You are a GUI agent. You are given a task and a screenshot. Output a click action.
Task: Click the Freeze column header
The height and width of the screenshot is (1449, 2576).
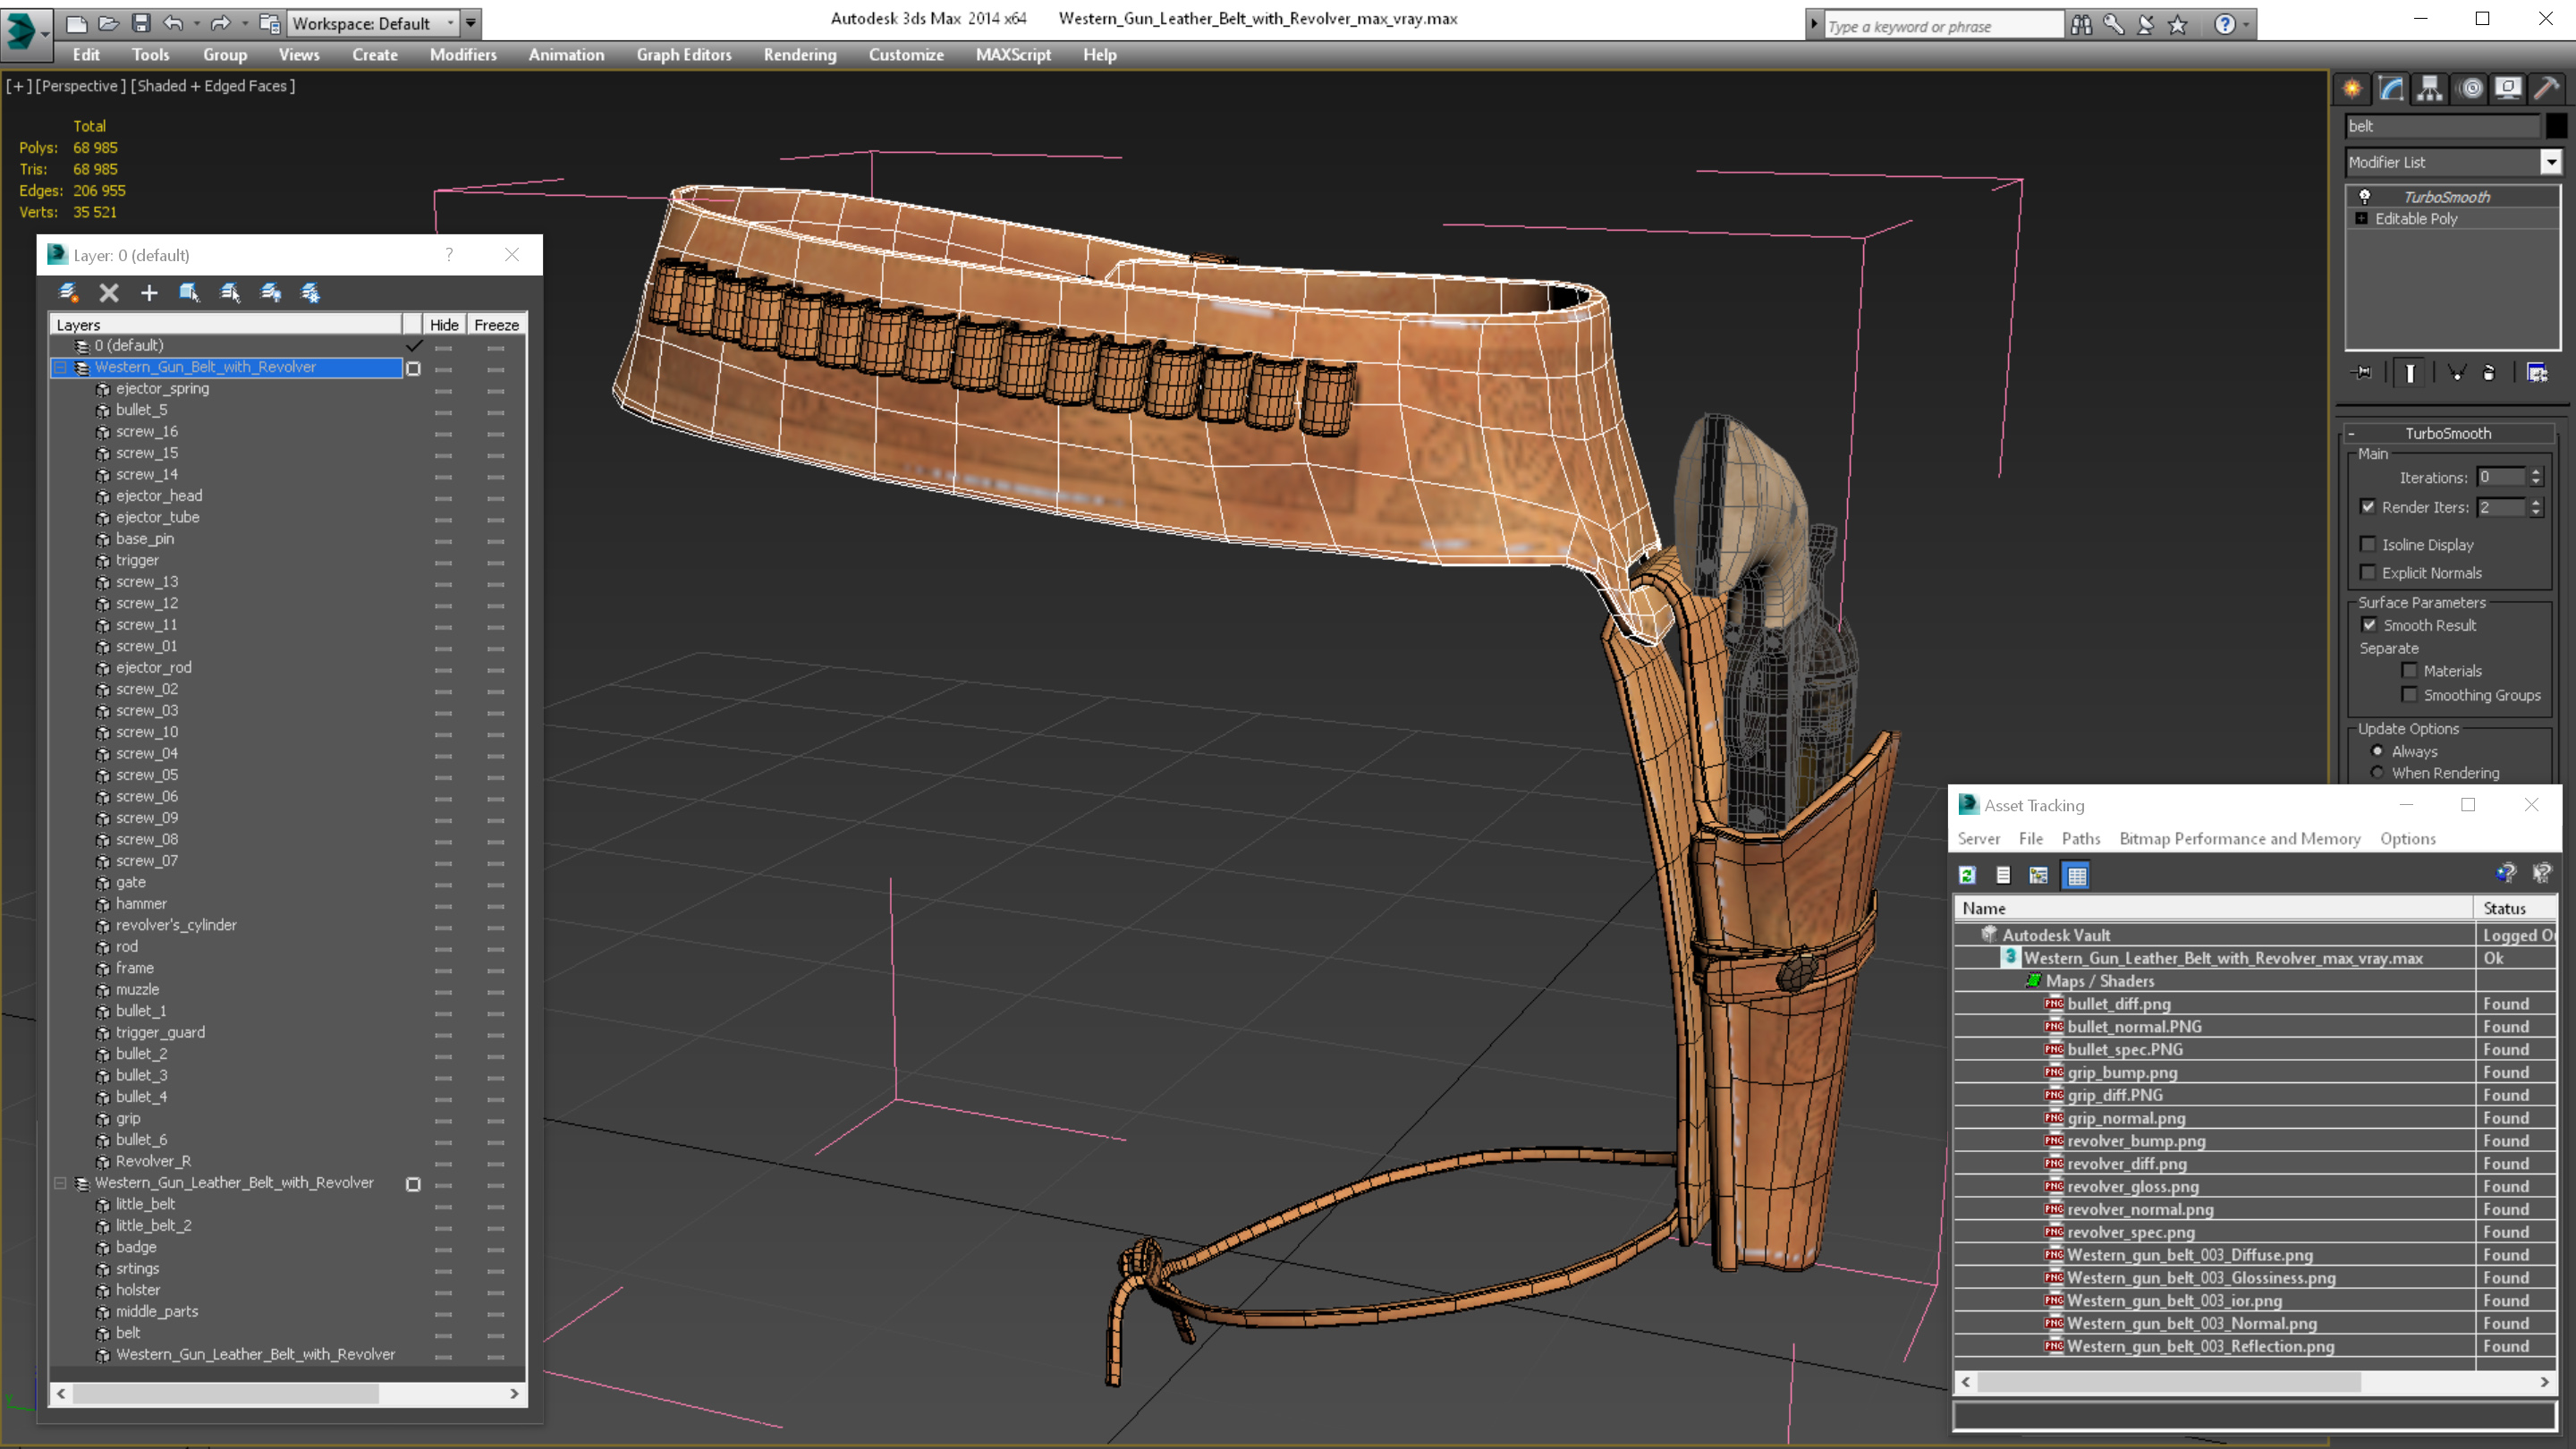click(x=496, y=325)
